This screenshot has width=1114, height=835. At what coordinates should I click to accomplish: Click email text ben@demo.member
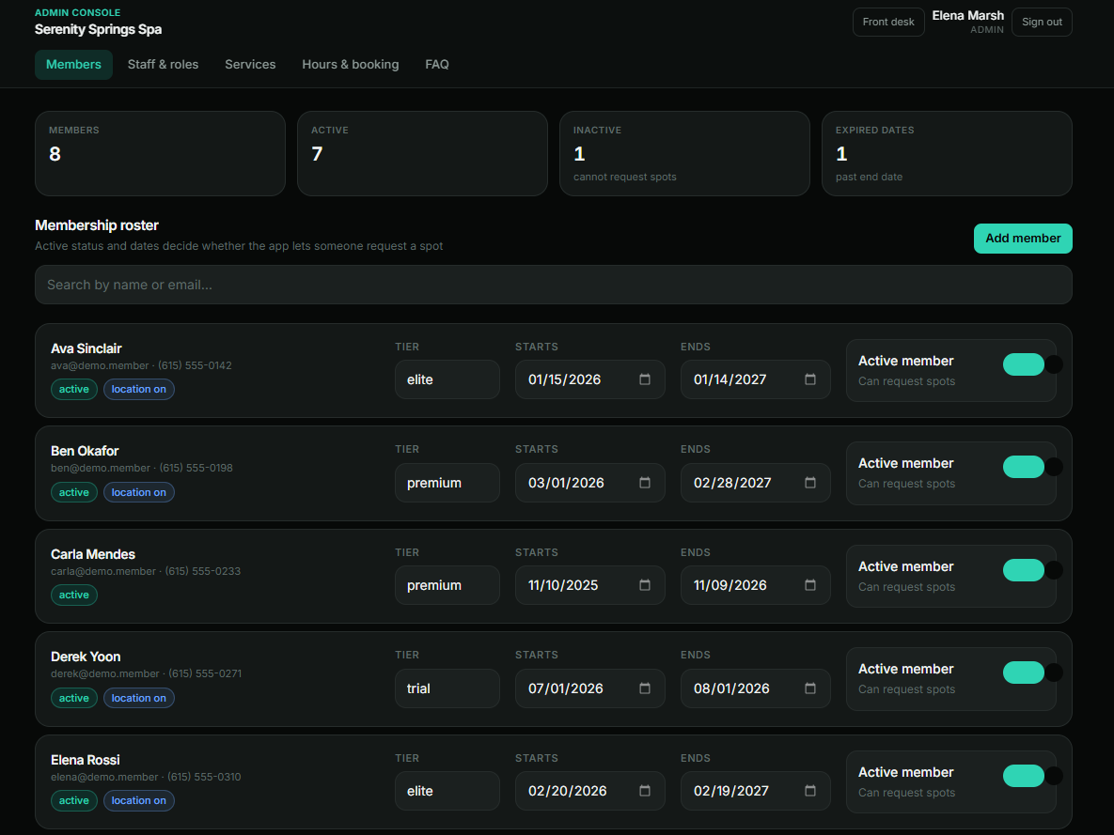[x=101, y=468]
